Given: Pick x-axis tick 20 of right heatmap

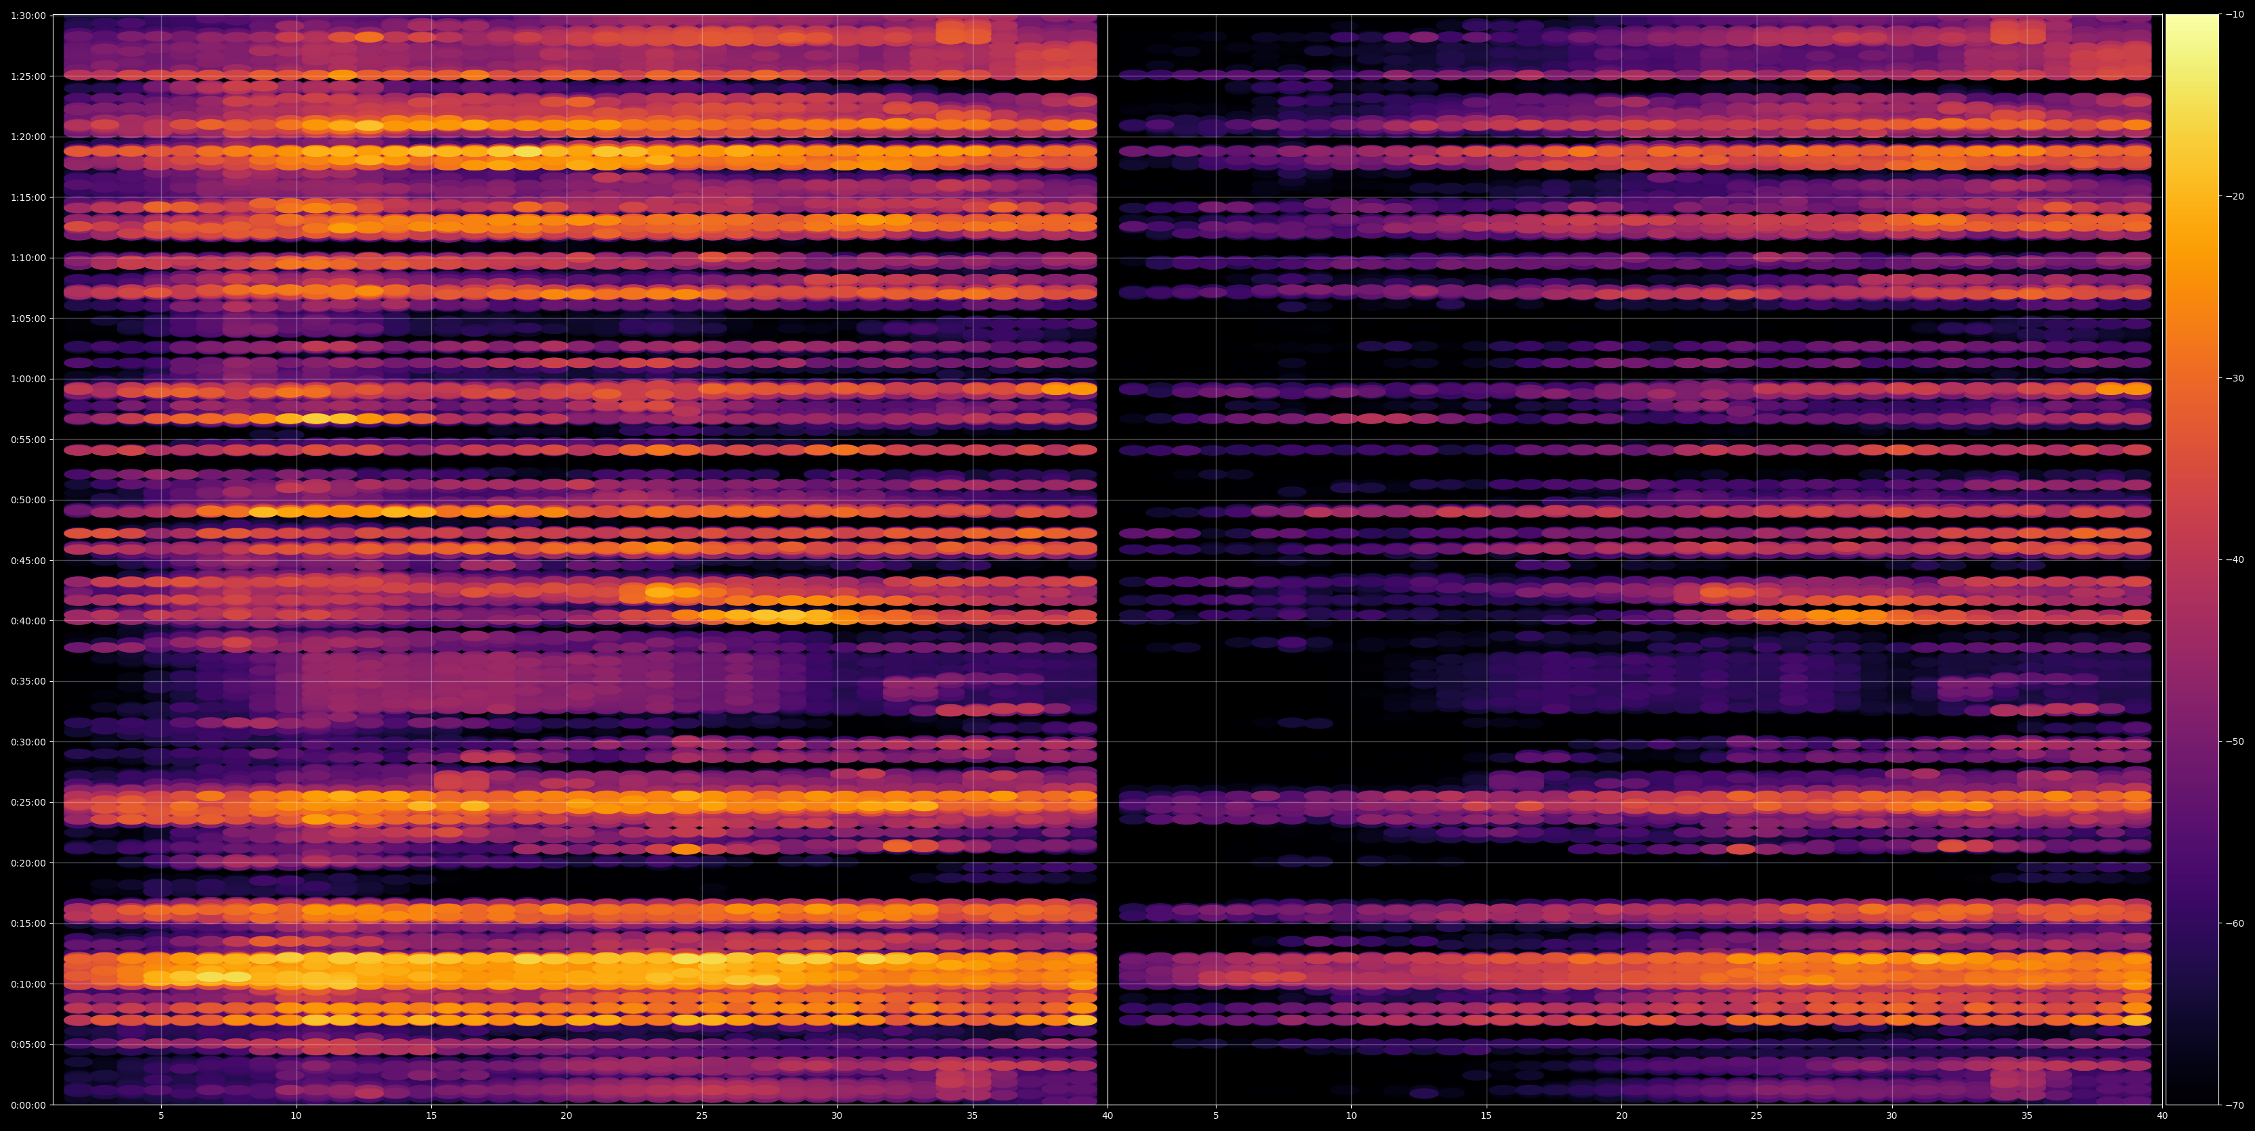Looking at the screenshot, I should pyautogui.click(x=1622, y=1116).
